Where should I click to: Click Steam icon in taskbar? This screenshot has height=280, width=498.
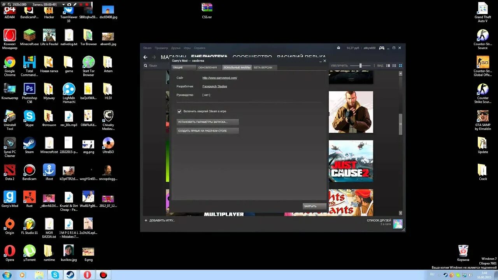point(71,275)
